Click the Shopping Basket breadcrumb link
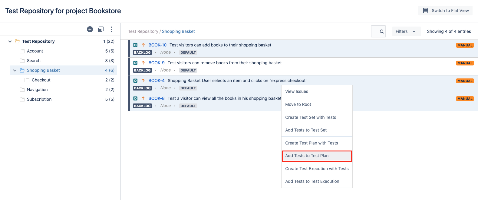This screenshot has height=200, width=478. 178,31
